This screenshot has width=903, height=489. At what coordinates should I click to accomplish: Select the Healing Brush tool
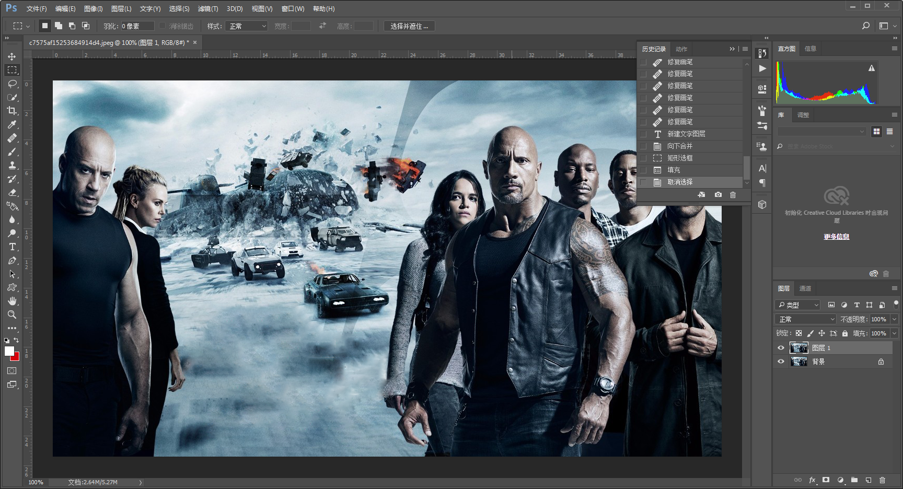coord(12,138)
